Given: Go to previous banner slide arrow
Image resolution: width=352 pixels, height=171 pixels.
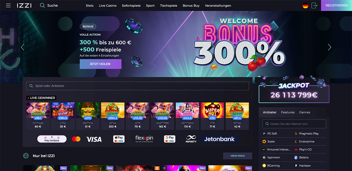Looking at the screenshot, I should tap(23, 47).
